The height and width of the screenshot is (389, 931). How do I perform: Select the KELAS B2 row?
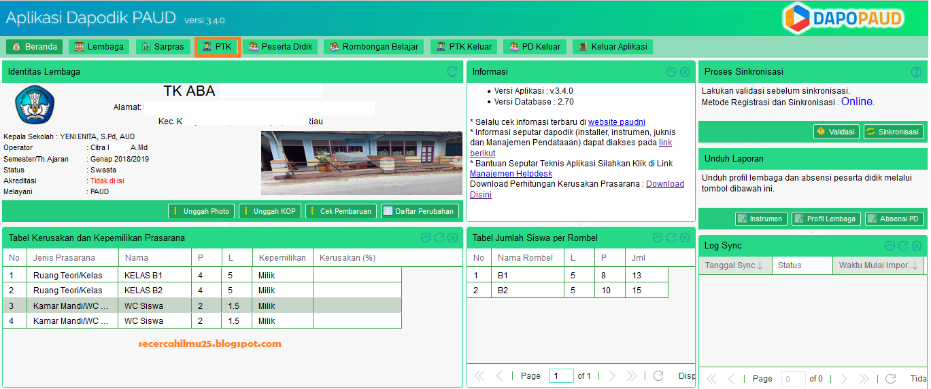202,290
